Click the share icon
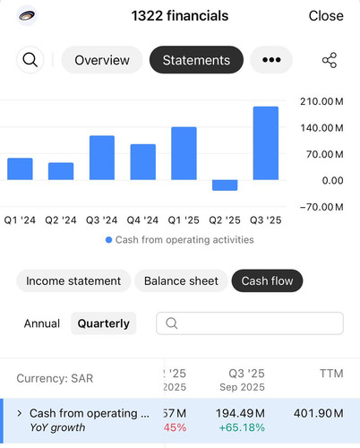360x448 pixels. [330, 60]
